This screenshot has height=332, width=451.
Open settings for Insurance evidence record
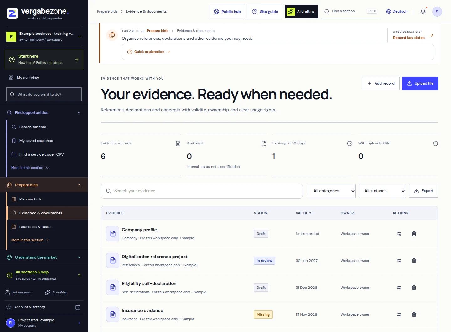(399, 314)
